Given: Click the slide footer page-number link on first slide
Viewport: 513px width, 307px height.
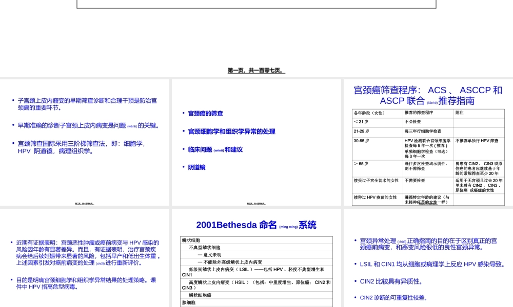Looking at the screenshot, I should 85,203.
